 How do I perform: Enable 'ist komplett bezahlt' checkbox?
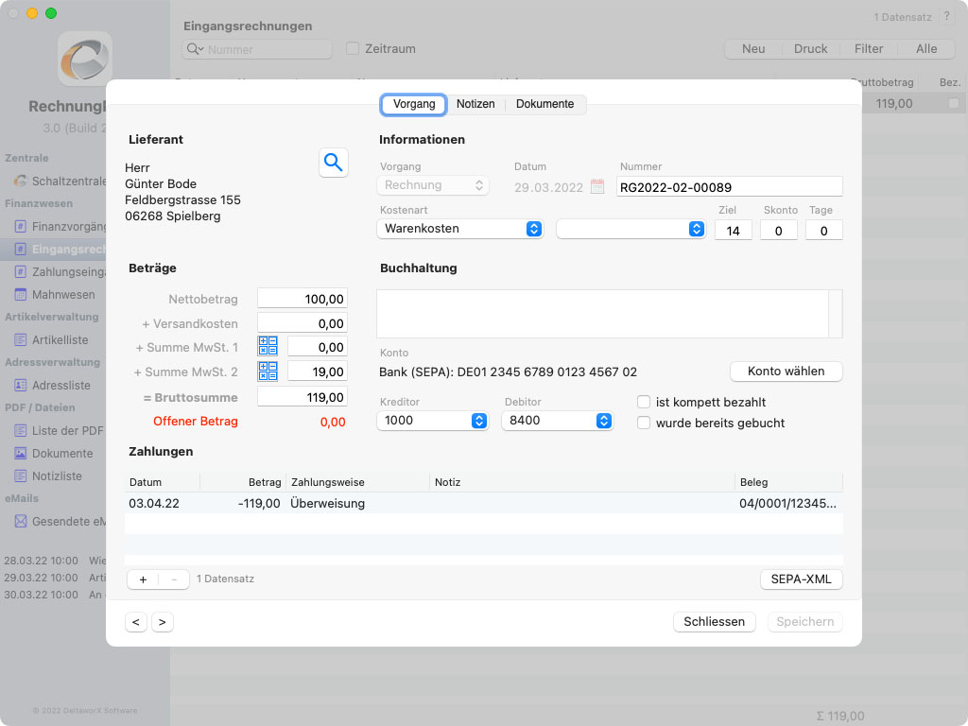click(644, 402)
